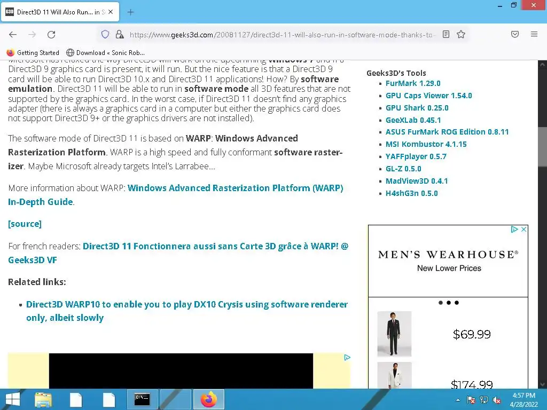Click the page vertical scrollbar thumb
This screenshot has height=410, width=547.
click(x=542, y=147)
